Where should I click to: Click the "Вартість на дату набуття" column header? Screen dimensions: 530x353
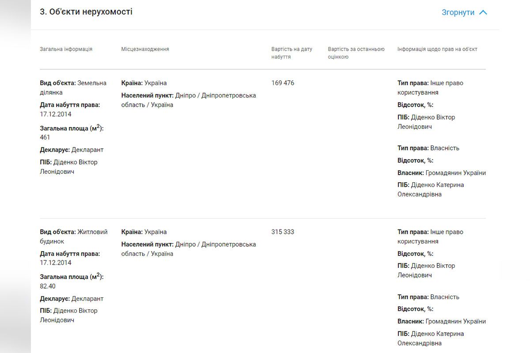[291, 53]
